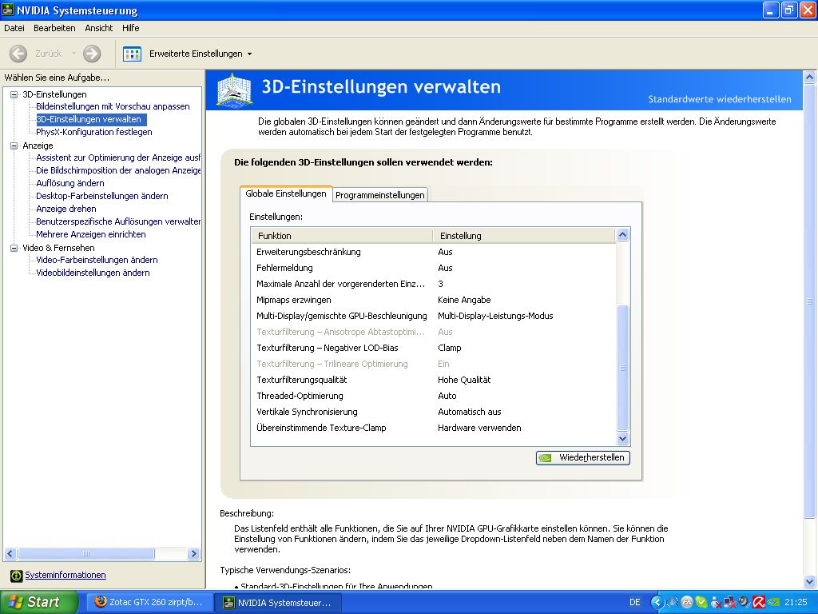Screen dimensions: 818x614
Task: Select the Fehlermeldung row
Action: tap(434, 269)
